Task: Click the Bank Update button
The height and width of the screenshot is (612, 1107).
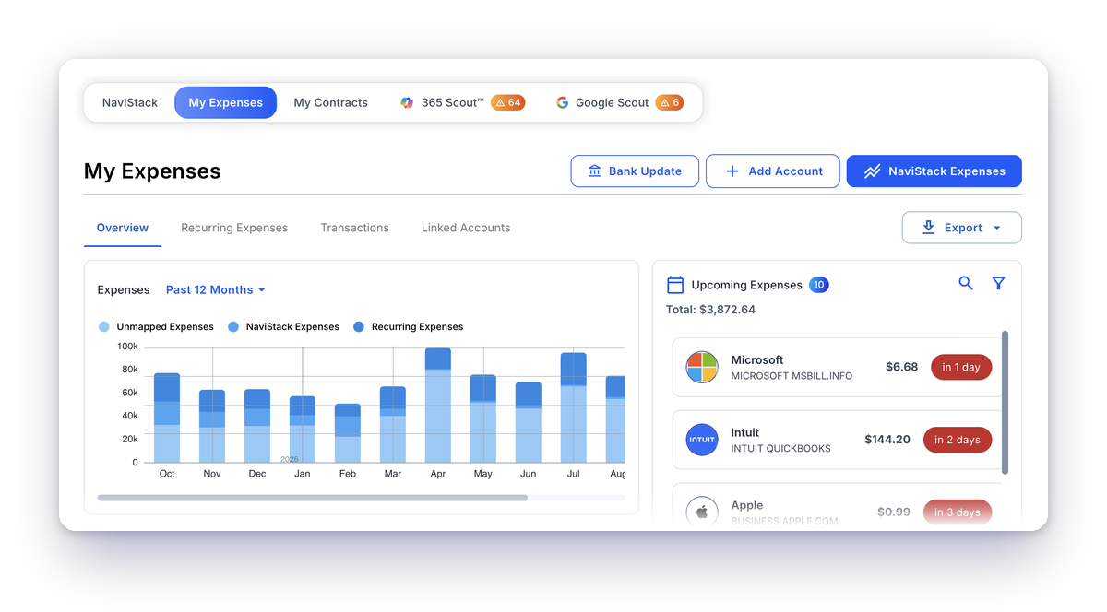Action: click(x=635, y=171)
